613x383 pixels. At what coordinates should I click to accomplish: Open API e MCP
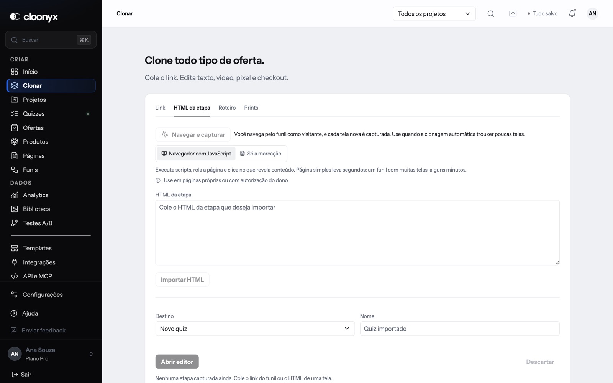coord(51,276)
